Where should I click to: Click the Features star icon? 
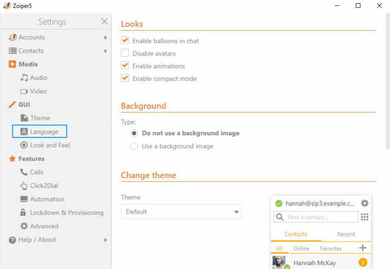click(x=12, y=159)
